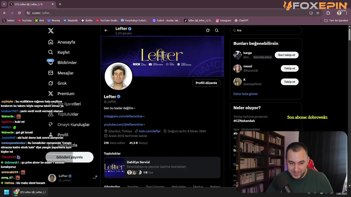
Task: Click Chrome taskbar icon
Action: tap(16, 192)
